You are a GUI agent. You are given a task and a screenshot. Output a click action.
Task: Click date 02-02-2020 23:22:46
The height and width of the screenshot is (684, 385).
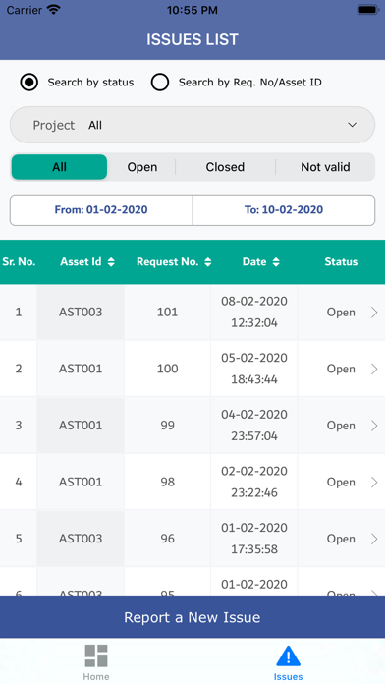(x=254, y=482)
